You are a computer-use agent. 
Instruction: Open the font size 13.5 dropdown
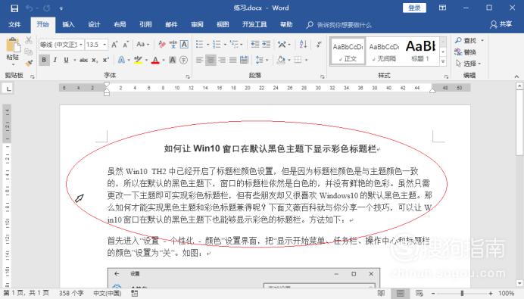(x=104, y=45)
